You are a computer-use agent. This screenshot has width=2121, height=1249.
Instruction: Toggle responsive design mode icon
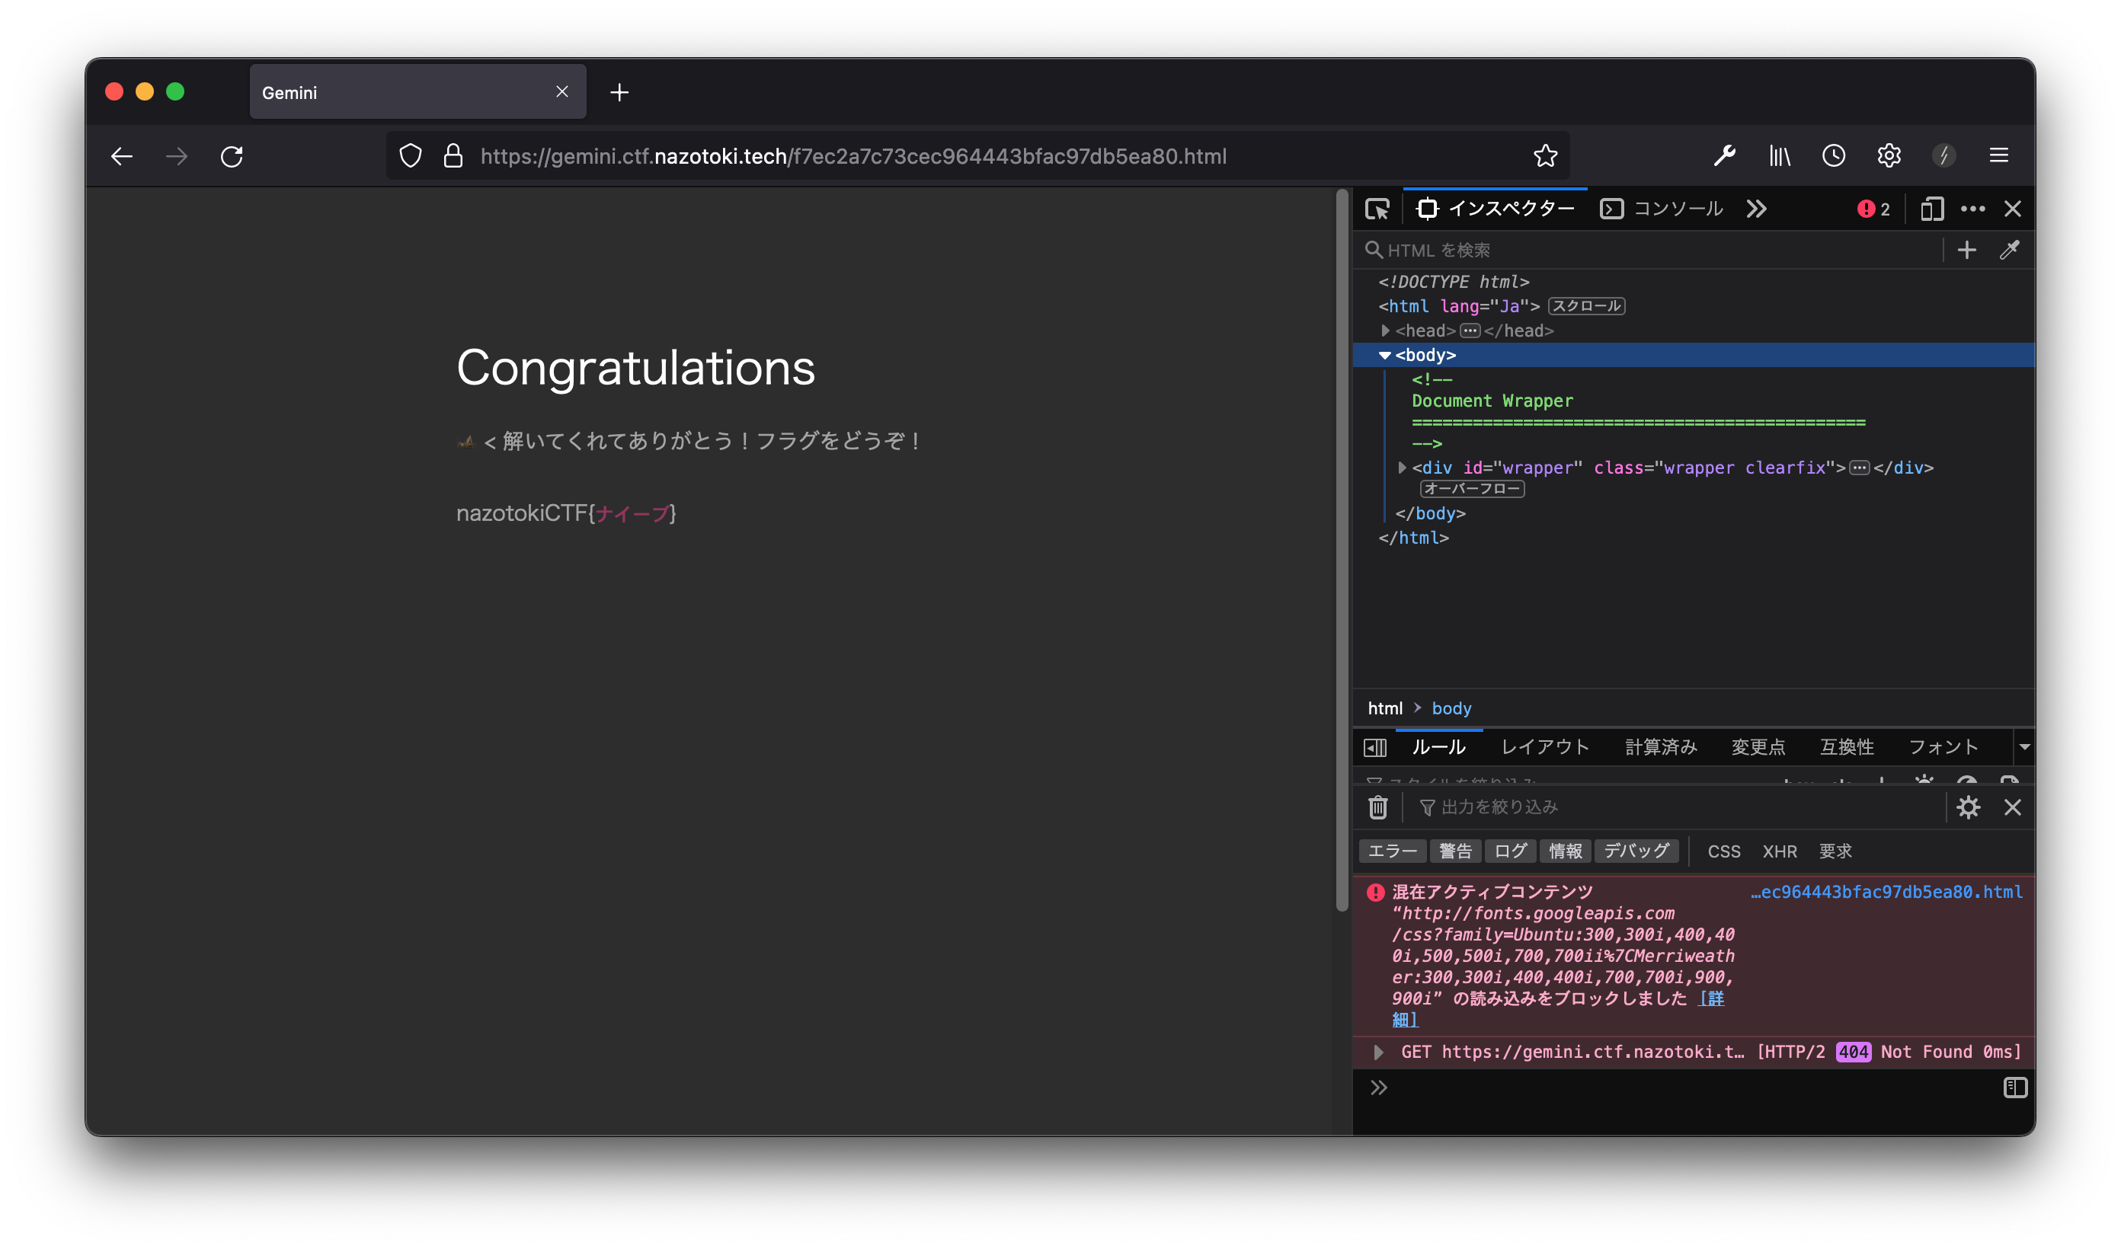point(1933,209)
